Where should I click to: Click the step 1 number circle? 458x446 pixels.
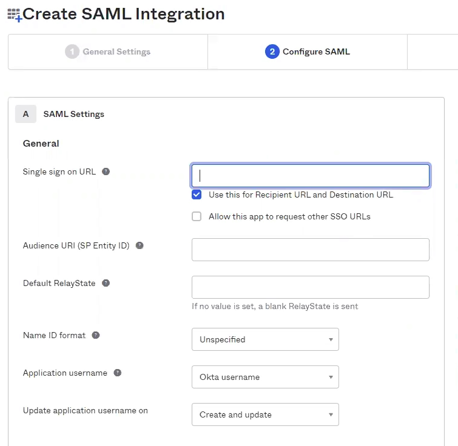pyautogui.click(x=72, y=52)
